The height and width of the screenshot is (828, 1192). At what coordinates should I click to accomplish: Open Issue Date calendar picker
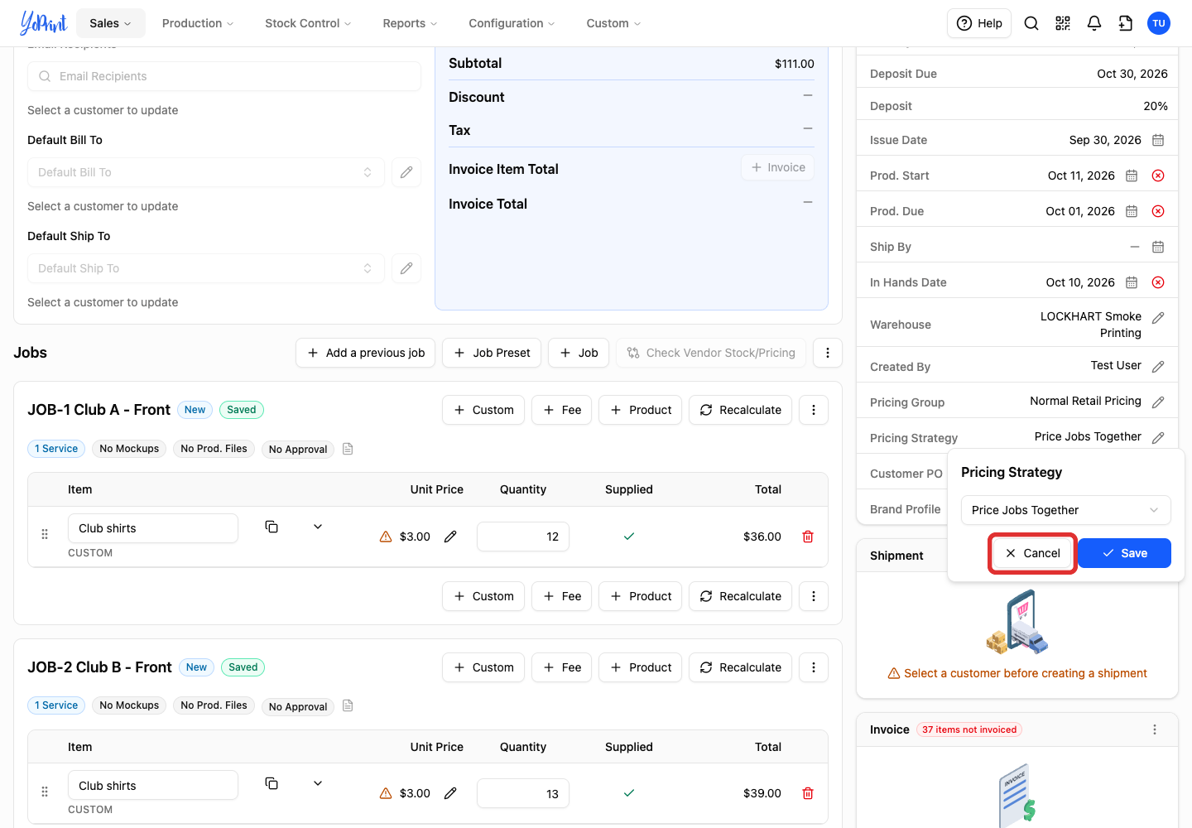coord(1158,140)
